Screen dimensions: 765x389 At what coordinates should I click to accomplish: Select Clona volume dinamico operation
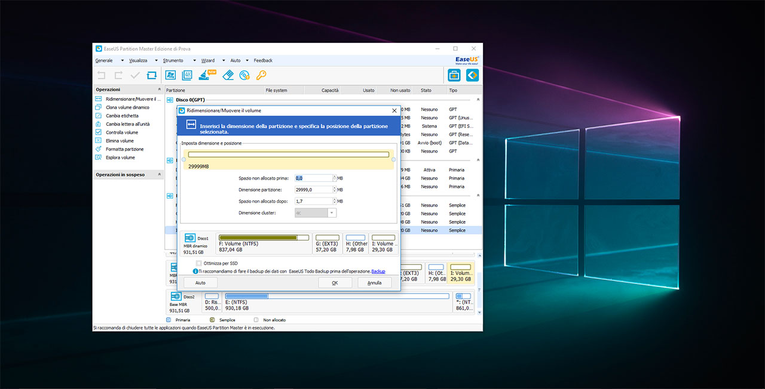pos(123,107)
